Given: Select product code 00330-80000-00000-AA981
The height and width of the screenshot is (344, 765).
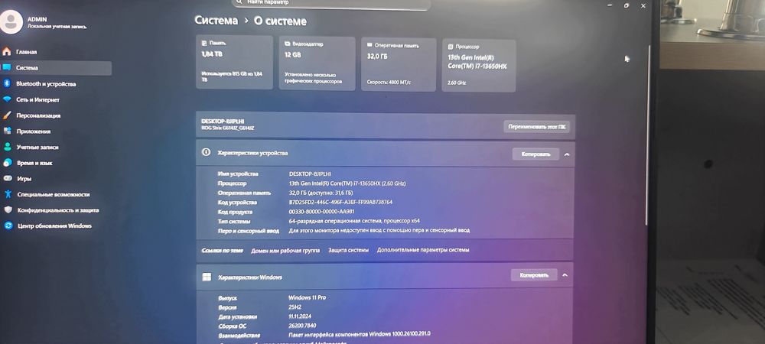Looking at the screenshot, I should tap(321, 212).
